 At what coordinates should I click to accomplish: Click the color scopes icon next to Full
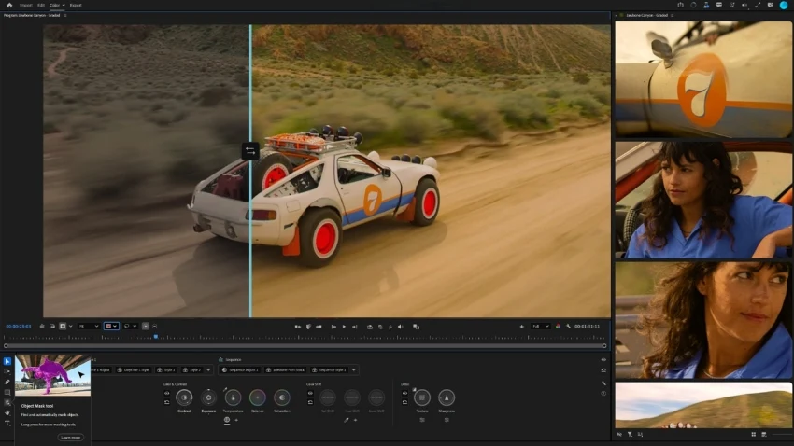(558, 327)
